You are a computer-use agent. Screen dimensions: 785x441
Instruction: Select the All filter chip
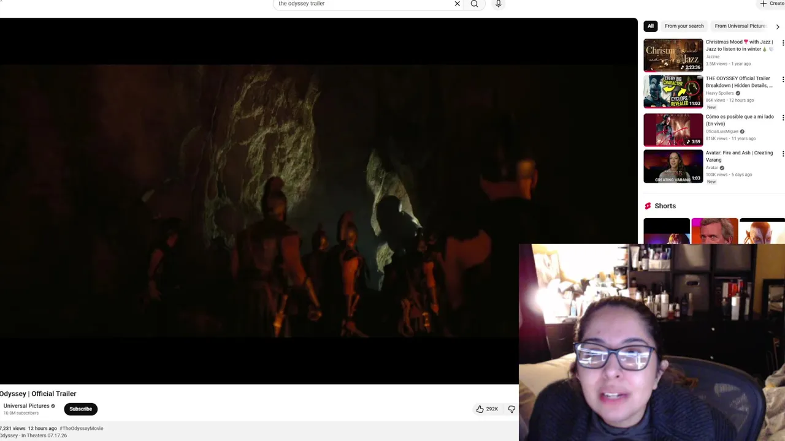tap(651, 26)
